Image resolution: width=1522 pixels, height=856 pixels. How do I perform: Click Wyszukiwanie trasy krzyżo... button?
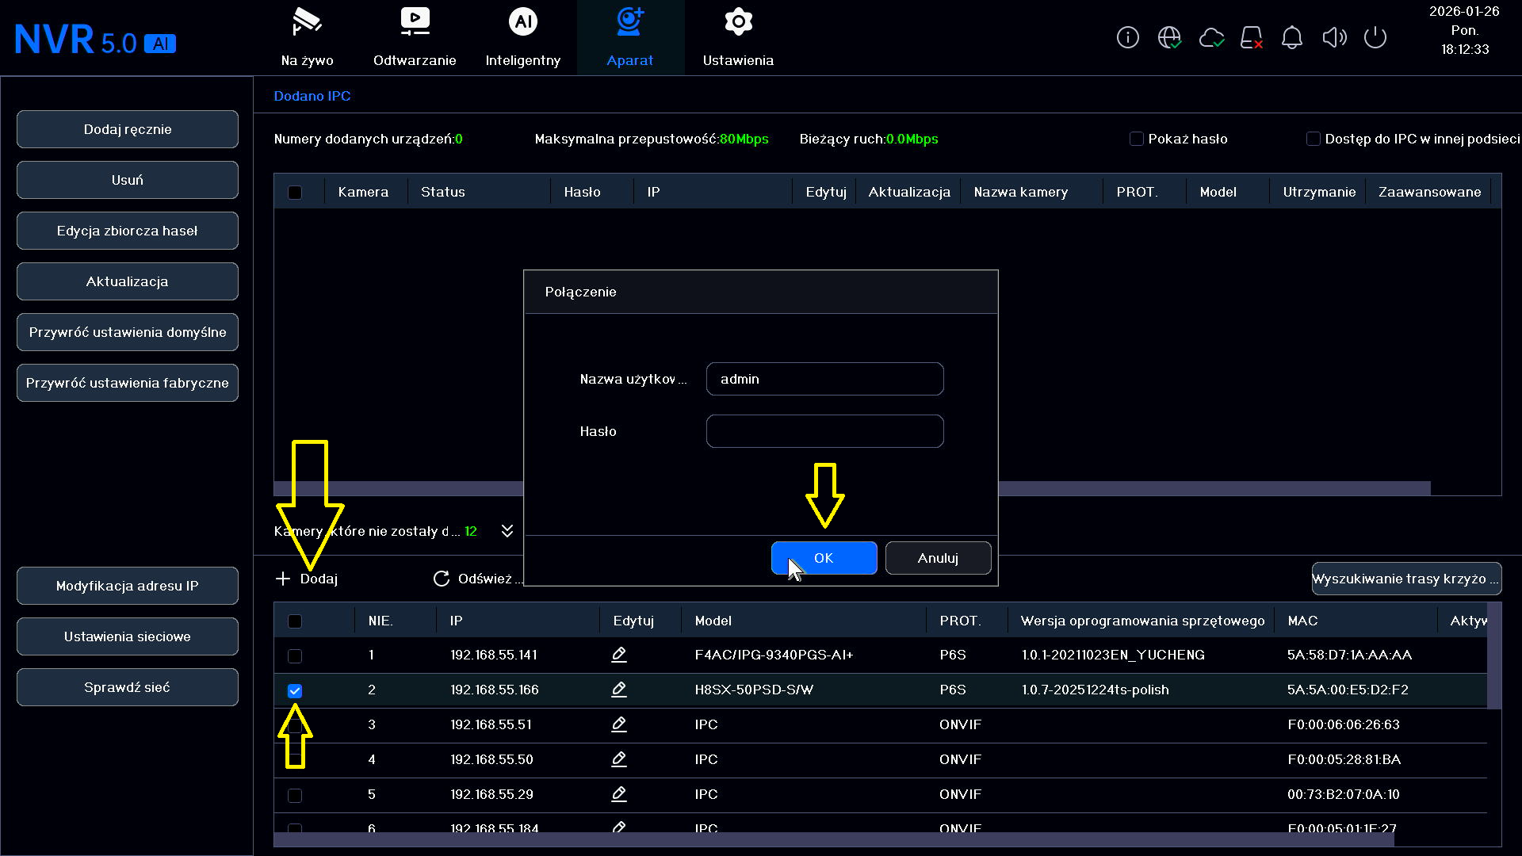click(x=1406, y=579)
